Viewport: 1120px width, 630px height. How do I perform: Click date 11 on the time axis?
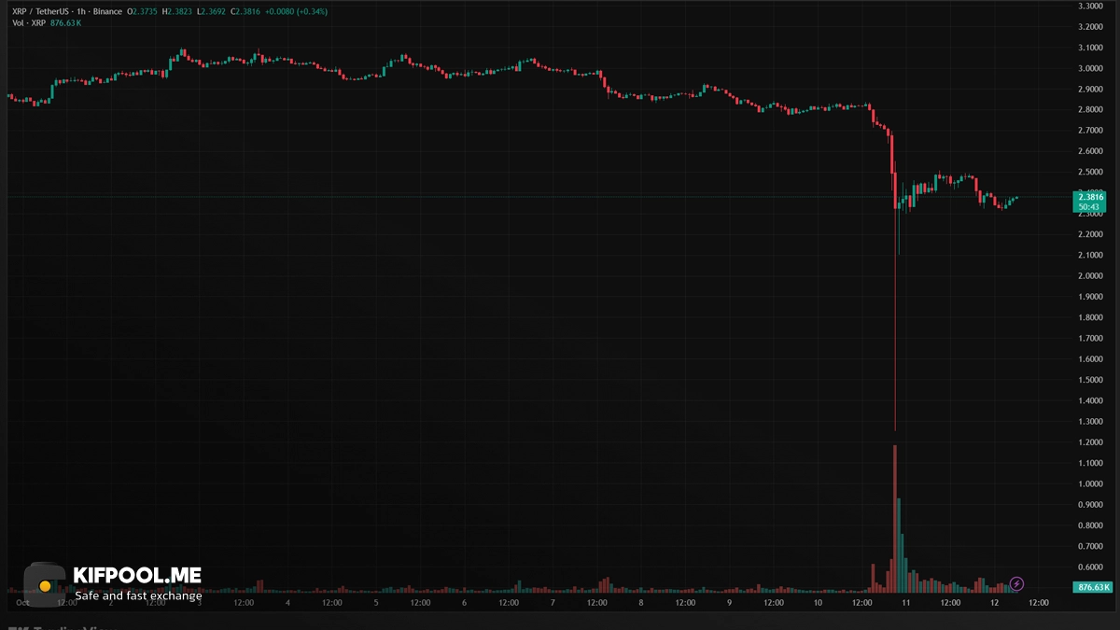tap(906, 603)
